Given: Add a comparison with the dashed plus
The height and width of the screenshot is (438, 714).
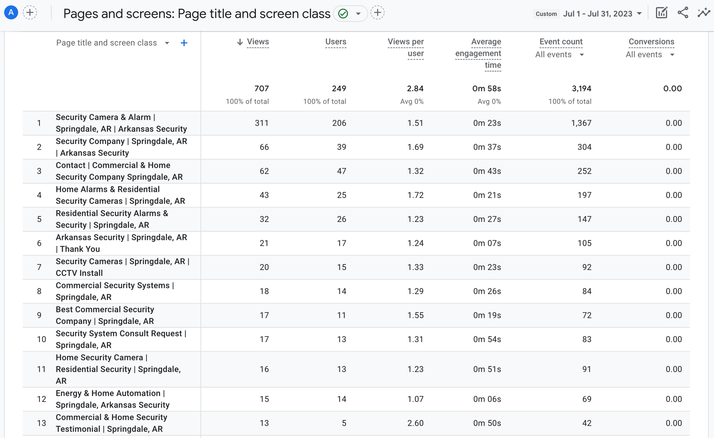Looking at the screenshot, I should click(x=30, y=13).
